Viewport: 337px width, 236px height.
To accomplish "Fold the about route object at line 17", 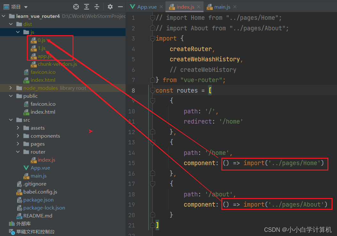I will tap(153, 184).
